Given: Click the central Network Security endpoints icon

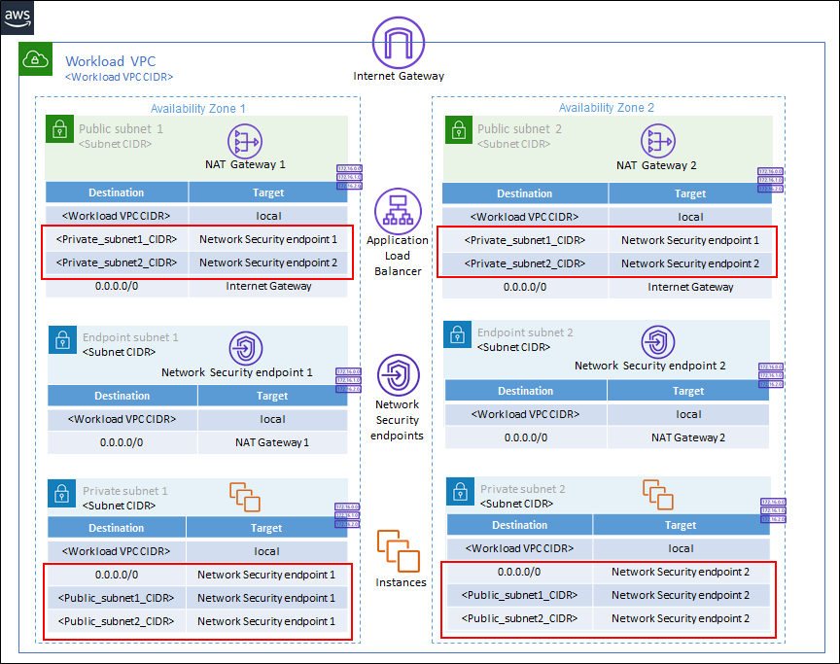Looking at the screenshot, I should (399, 374).
